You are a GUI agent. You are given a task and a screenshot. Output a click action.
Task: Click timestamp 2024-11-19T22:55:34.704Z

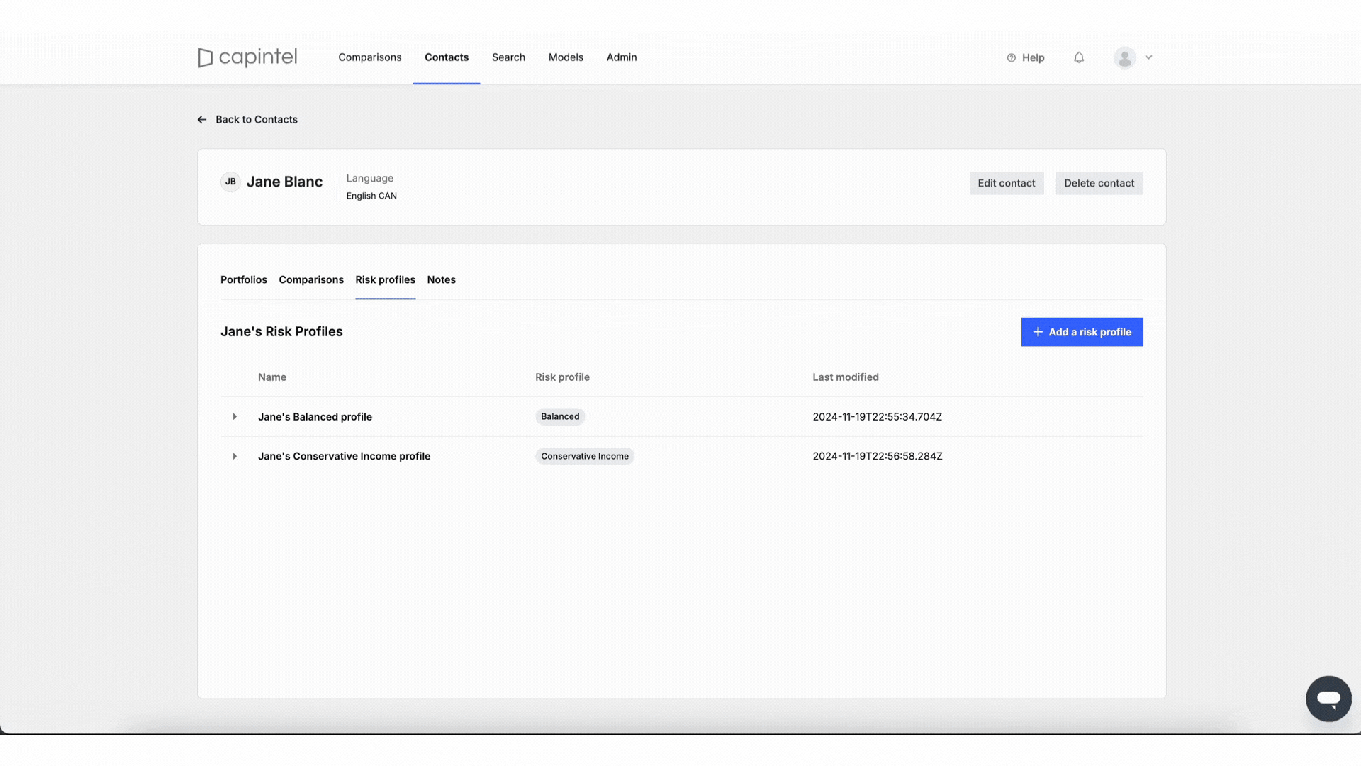878,417
